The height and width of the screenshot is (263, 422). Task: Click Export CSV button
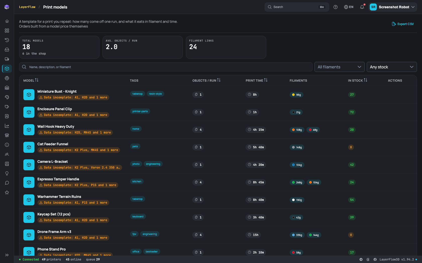(x=403, y=24)
